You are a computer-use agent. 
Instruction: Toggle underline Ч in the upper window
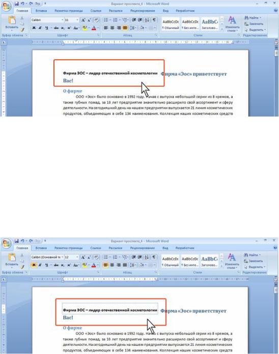[x=46, y=28]
